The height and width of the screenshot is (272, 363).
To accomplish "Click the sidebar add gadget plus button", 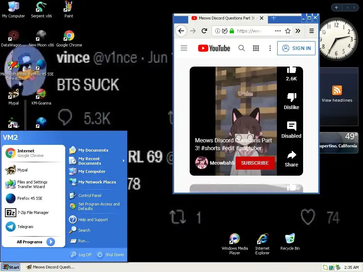I will coord(336,7).
